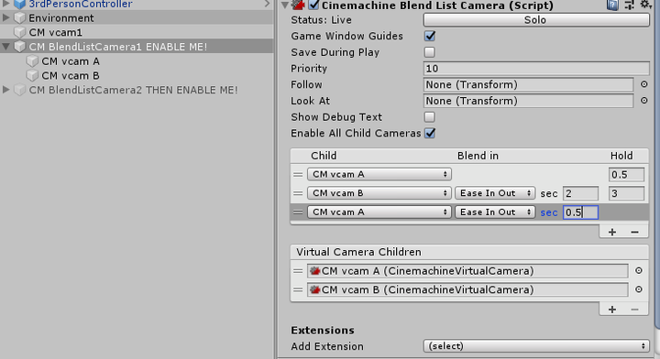
Task: Grab reorder handle of CM vcam B blend row
Action: pyautogui.click(x=298, y=193)
